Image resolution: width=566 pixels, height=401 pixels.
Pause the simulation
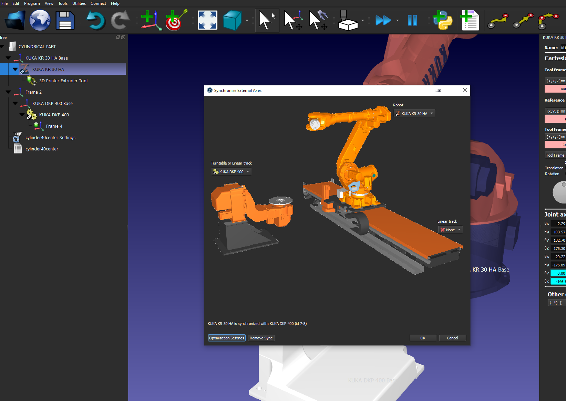pos(412,20)
